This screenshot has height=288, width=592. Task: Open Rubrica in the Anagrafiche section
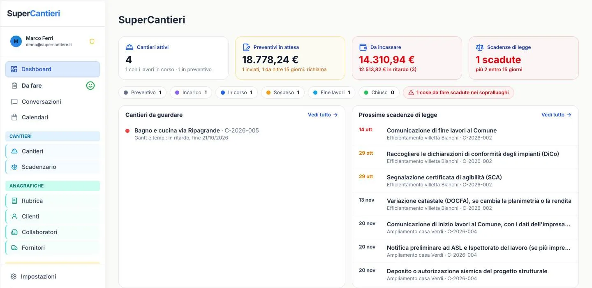[x=53, y=201]
